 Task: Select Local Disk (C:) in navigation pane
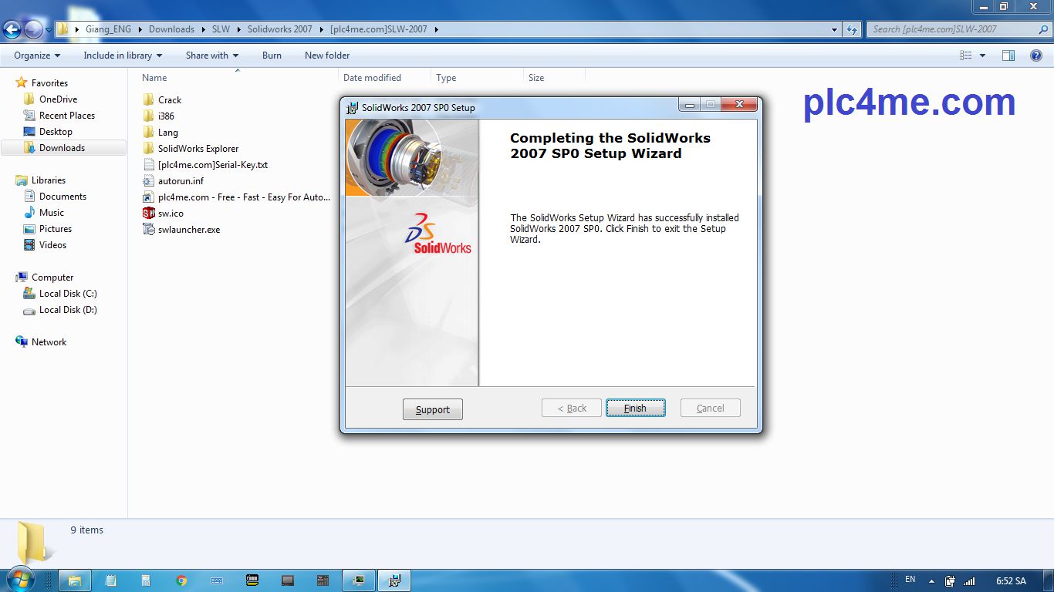pos(68,294)
